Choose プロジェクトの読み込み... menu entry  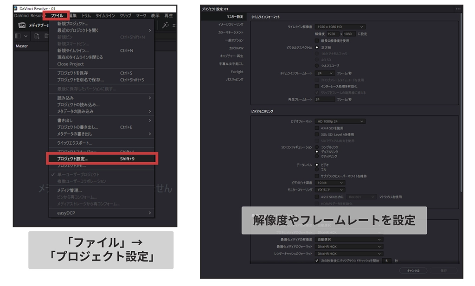click(x=102, y=104)
